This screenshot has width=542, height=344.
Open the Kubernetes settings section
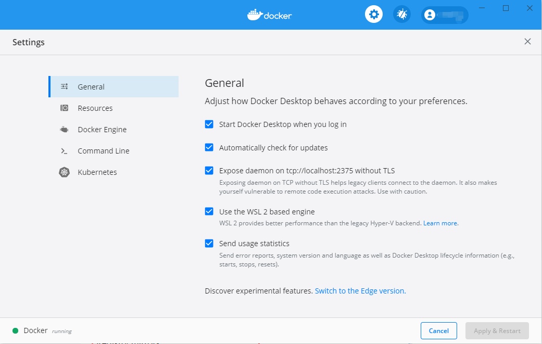click(x=114, y=172)
